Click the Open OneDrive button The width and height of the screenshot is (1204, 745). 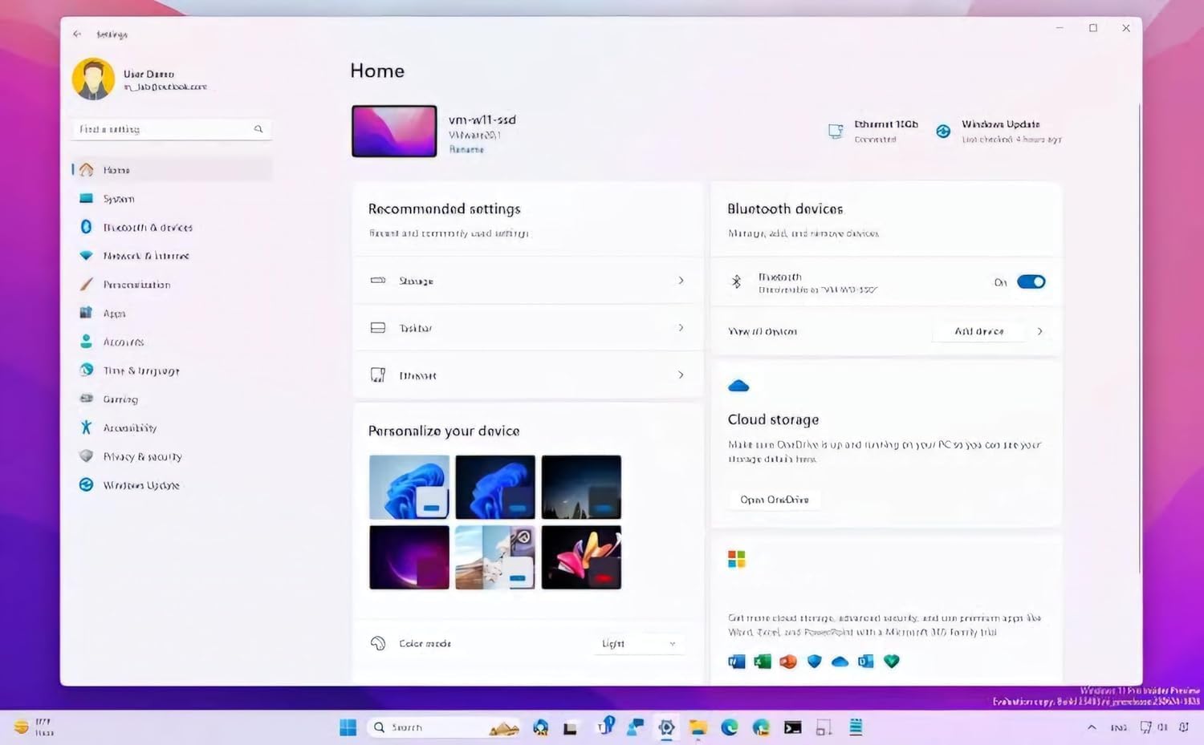(775, 500)
